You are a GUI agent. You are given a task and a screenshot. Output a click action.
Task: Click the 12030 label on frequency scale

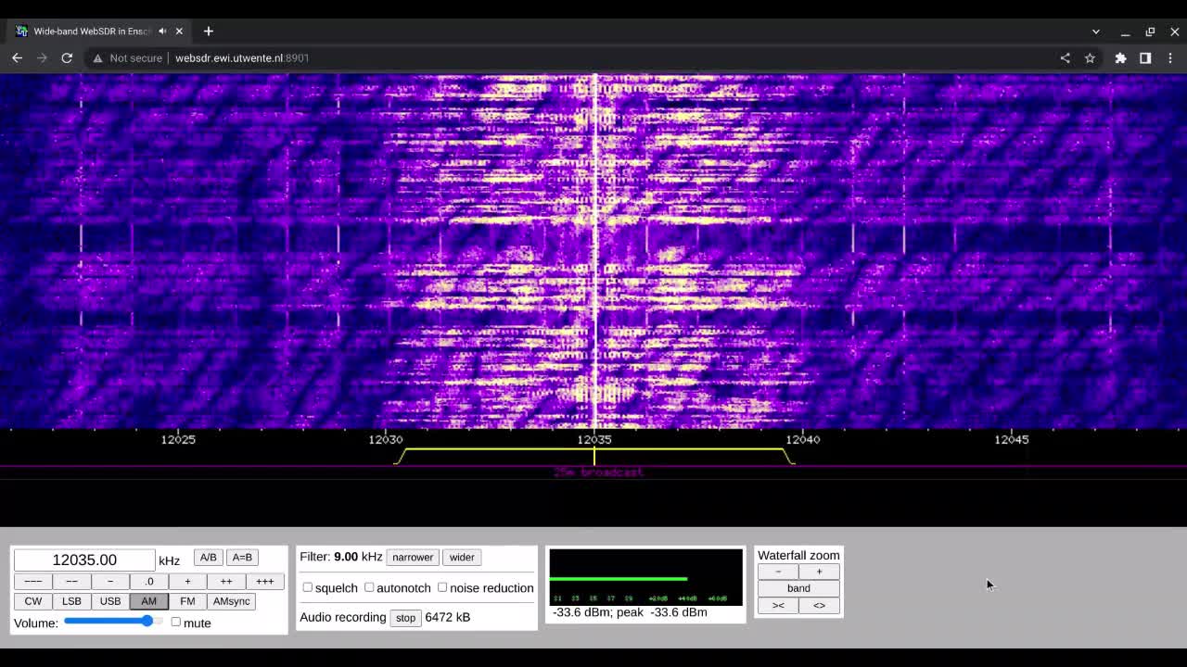pos(386,439)
